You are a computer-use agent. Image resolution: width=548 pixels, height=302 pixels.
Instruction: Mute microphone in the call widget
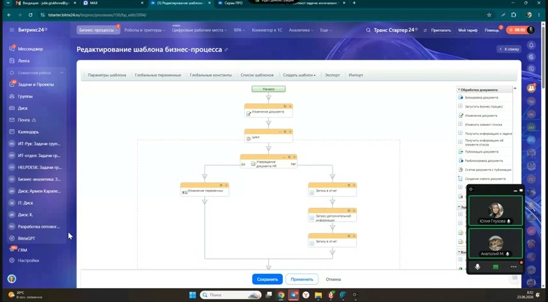[477, 267]
